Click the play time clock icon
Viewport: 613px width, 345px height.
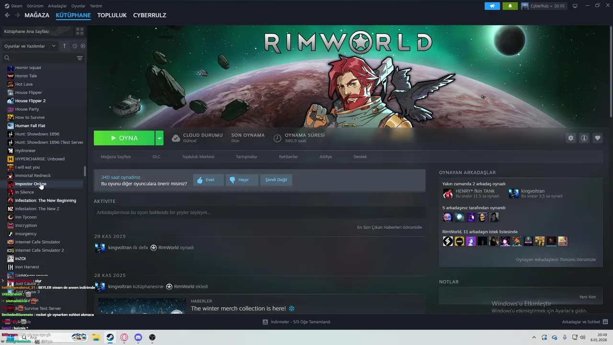277,138
